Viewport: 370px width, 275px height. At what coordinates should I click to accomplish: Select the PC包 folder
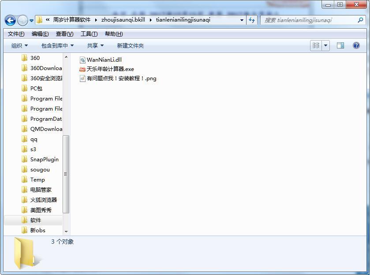[36, 89]
